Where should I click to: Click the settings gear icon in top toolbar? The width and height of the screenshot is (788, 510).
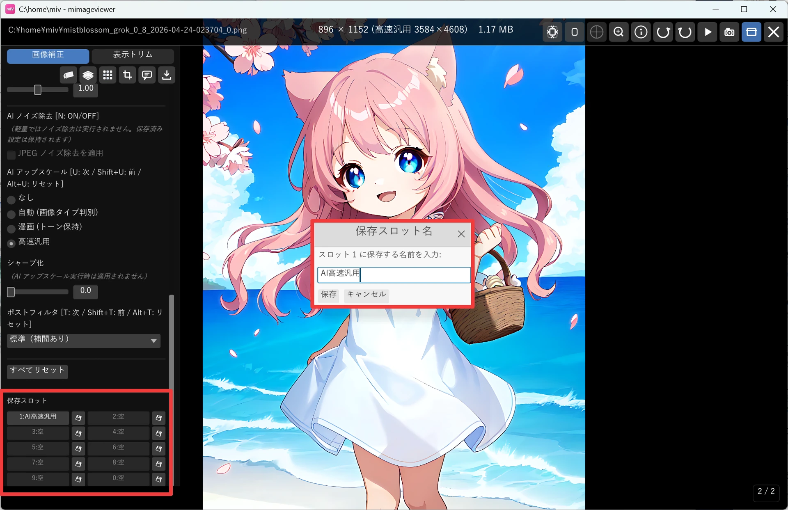pyautogui.click(x=552, y=32)
